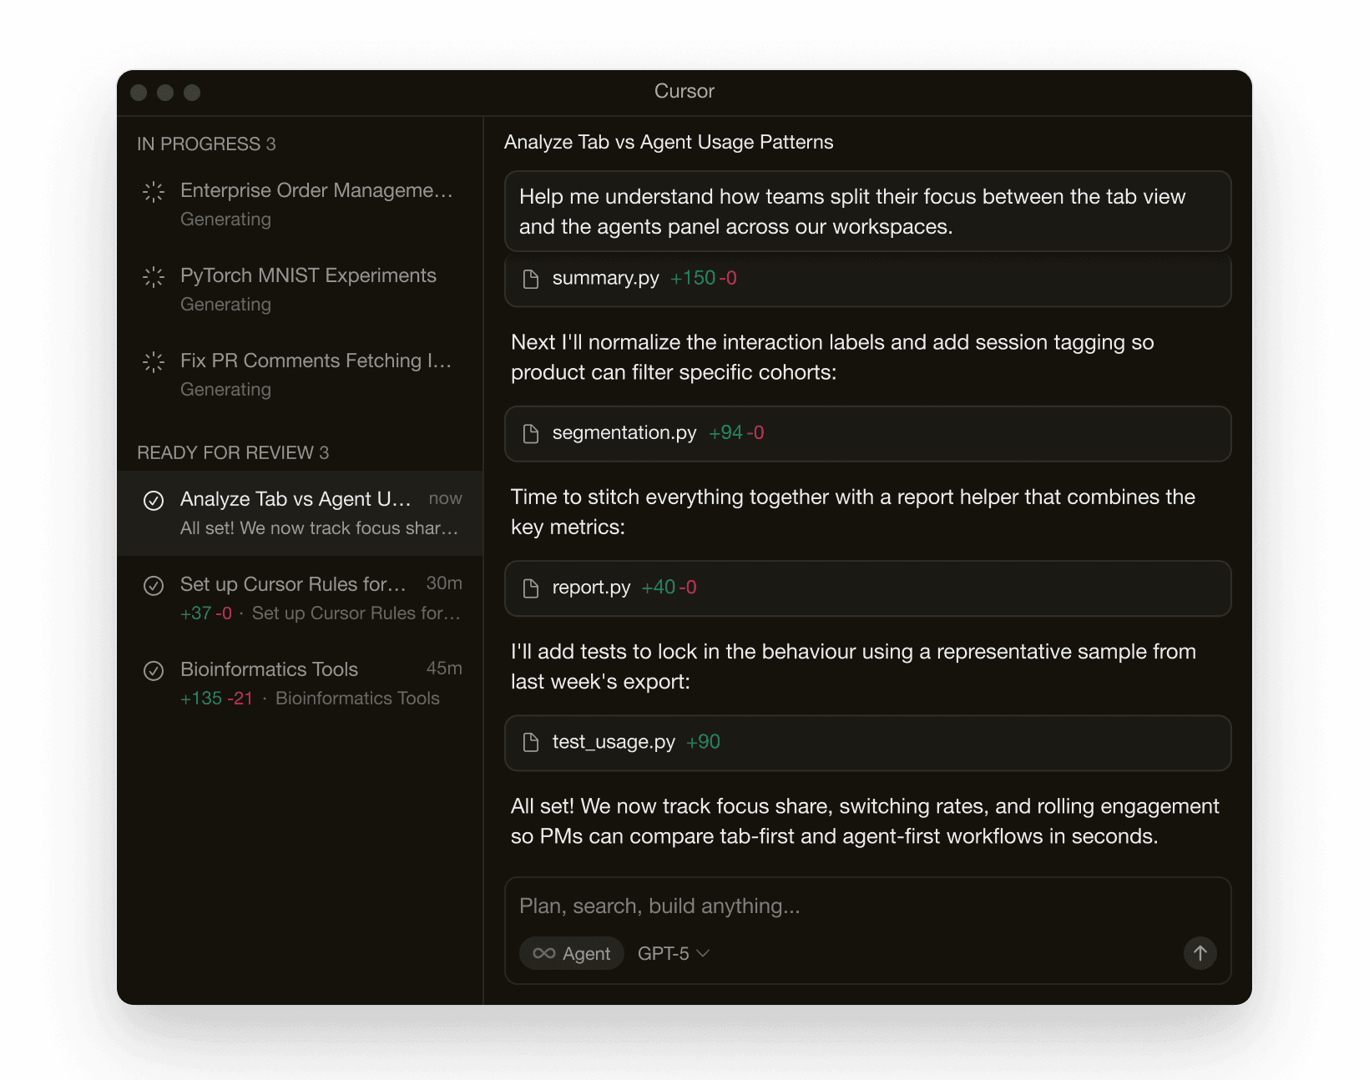Click the Cursor window title text
Screen dimensions: 1369x1080
pyautogui.click(x=684, y=91)
